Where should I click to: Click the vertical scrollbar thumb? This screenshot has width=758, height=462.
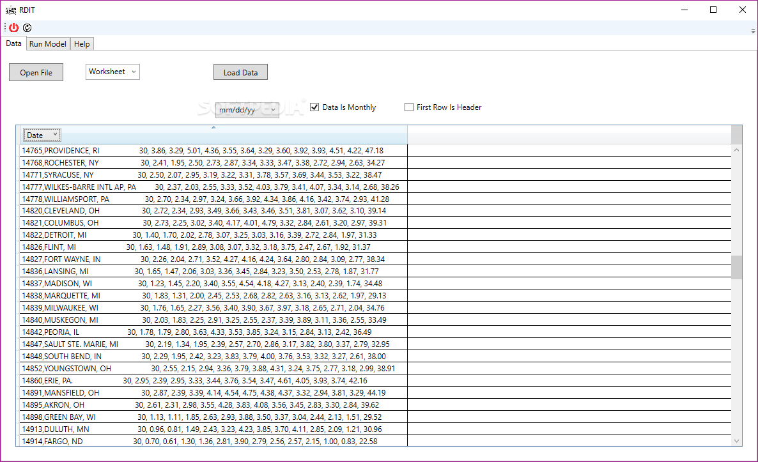(x=737, y=267)
